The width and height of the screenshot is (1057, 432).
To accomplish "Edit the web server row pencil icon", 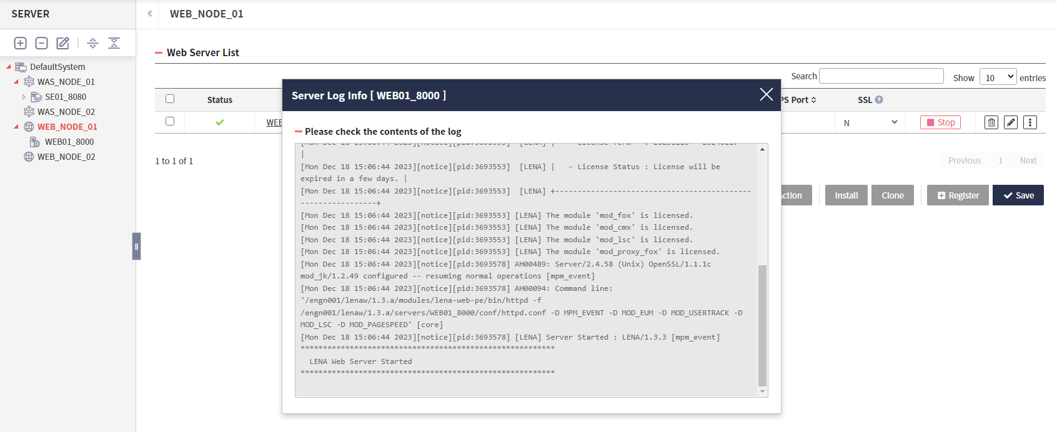I will [x=1011, y=122].
